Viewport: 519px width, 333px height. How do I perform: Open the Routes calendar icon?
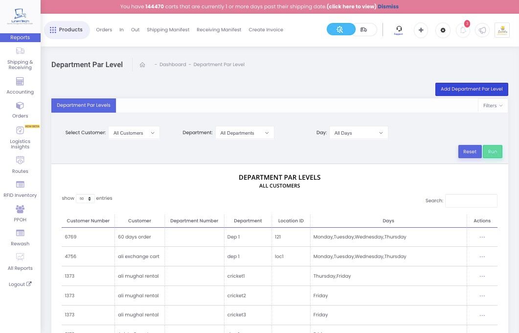point(20,160)
